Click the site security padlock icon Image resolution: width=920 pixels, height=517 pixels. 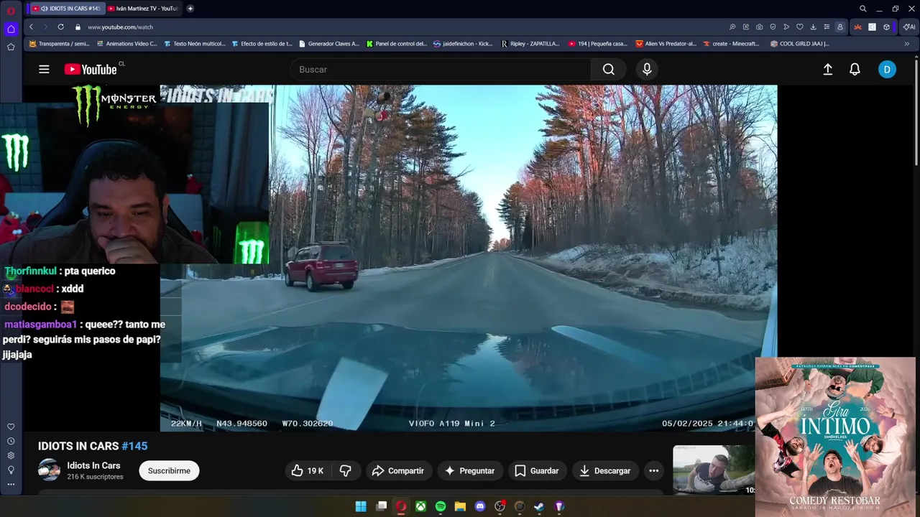pyautogui.click(x=78, y=27)
